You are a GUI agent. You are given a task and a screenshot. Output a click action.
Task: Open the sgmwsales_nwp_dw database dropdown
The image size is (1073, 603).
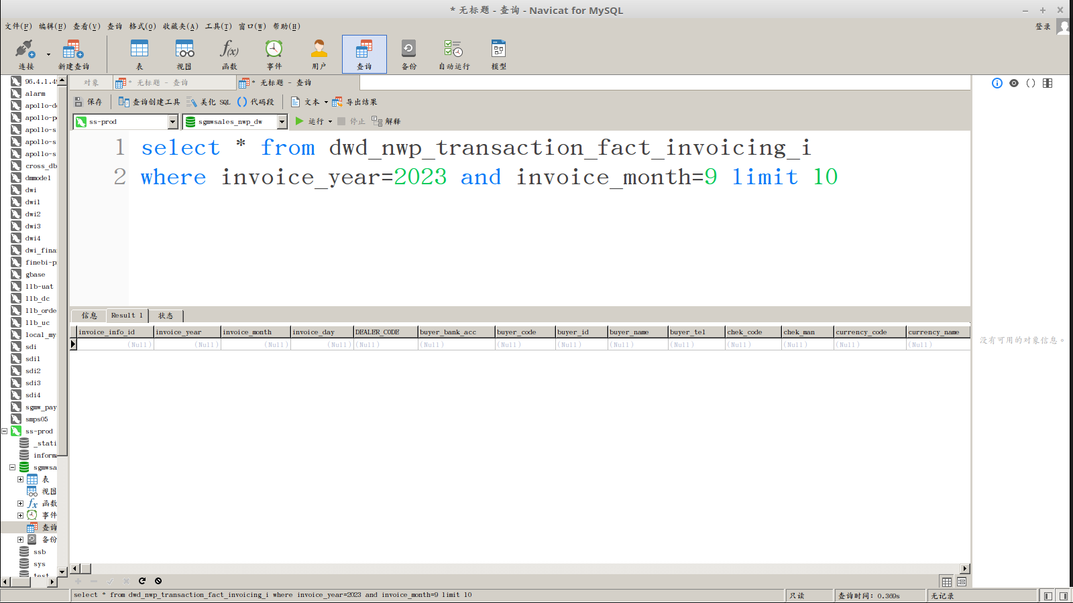point(282,121)
